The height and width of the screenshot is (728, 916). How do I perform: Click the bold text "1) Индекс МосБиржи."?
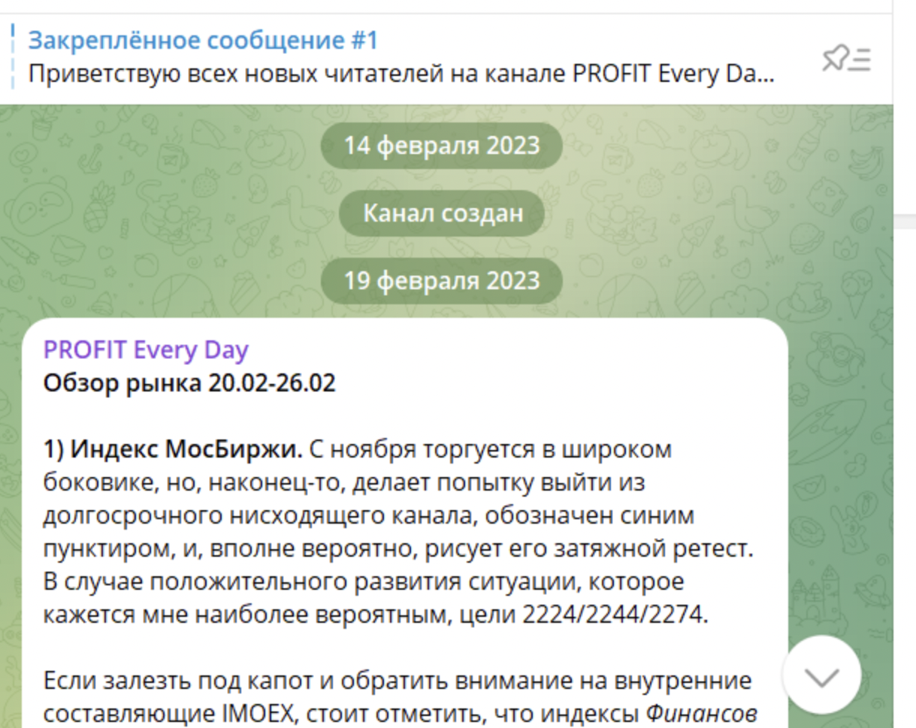[x=173, y=450]
